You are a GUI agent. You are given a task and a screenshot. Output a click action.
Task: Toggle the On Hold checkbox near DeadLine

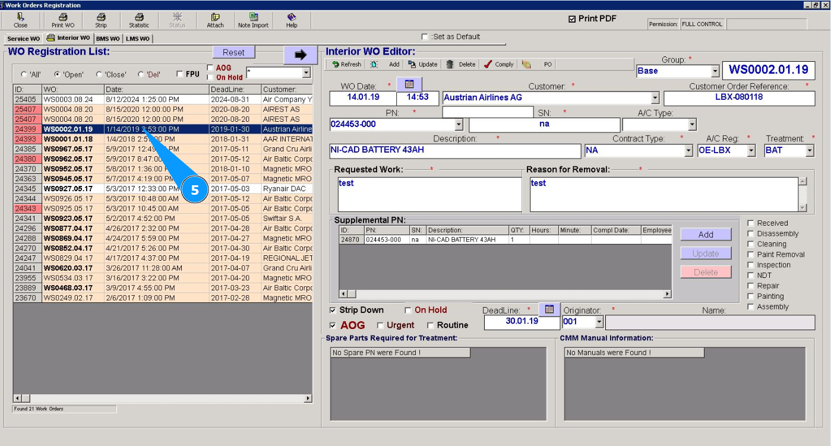[x=408, y=310]
